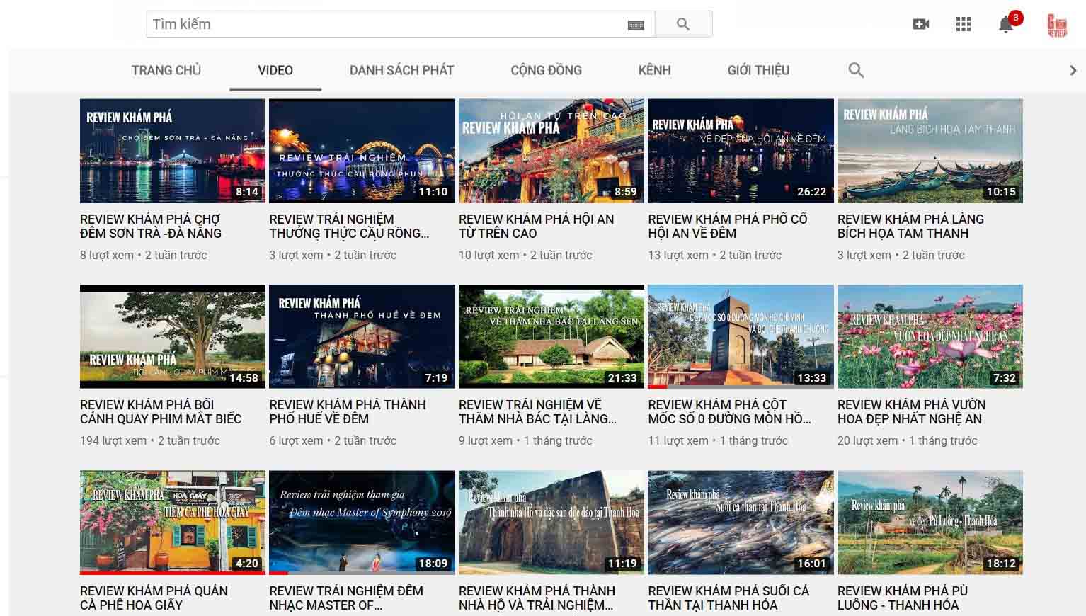Click the "11 lượt xem" view count text

(x=678, y=440)
